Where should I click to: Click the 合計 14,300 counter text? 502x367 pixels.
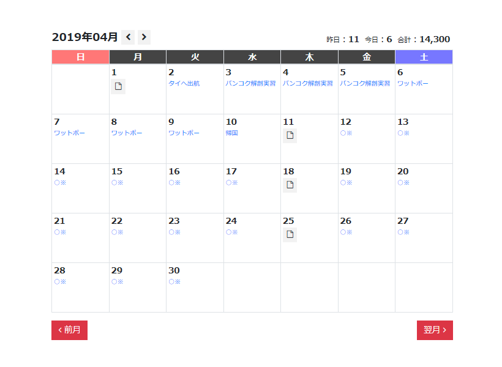pos(424,39)
